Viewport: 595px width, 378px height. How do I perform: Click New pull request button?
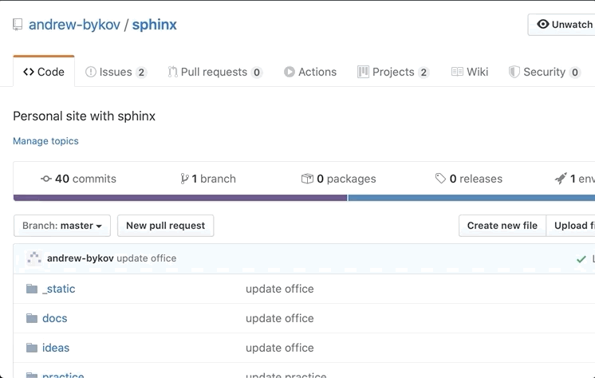pos(165,226)
